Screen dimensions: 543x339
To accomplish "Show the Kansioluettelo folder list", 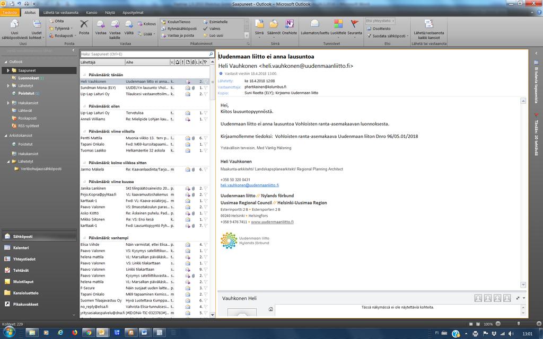I will 39,293.
